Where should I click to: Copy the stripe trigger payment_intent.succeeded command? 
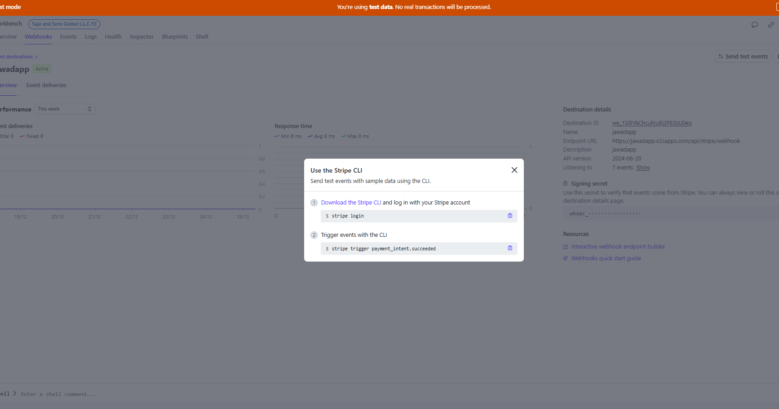click(x=510, y=248)
